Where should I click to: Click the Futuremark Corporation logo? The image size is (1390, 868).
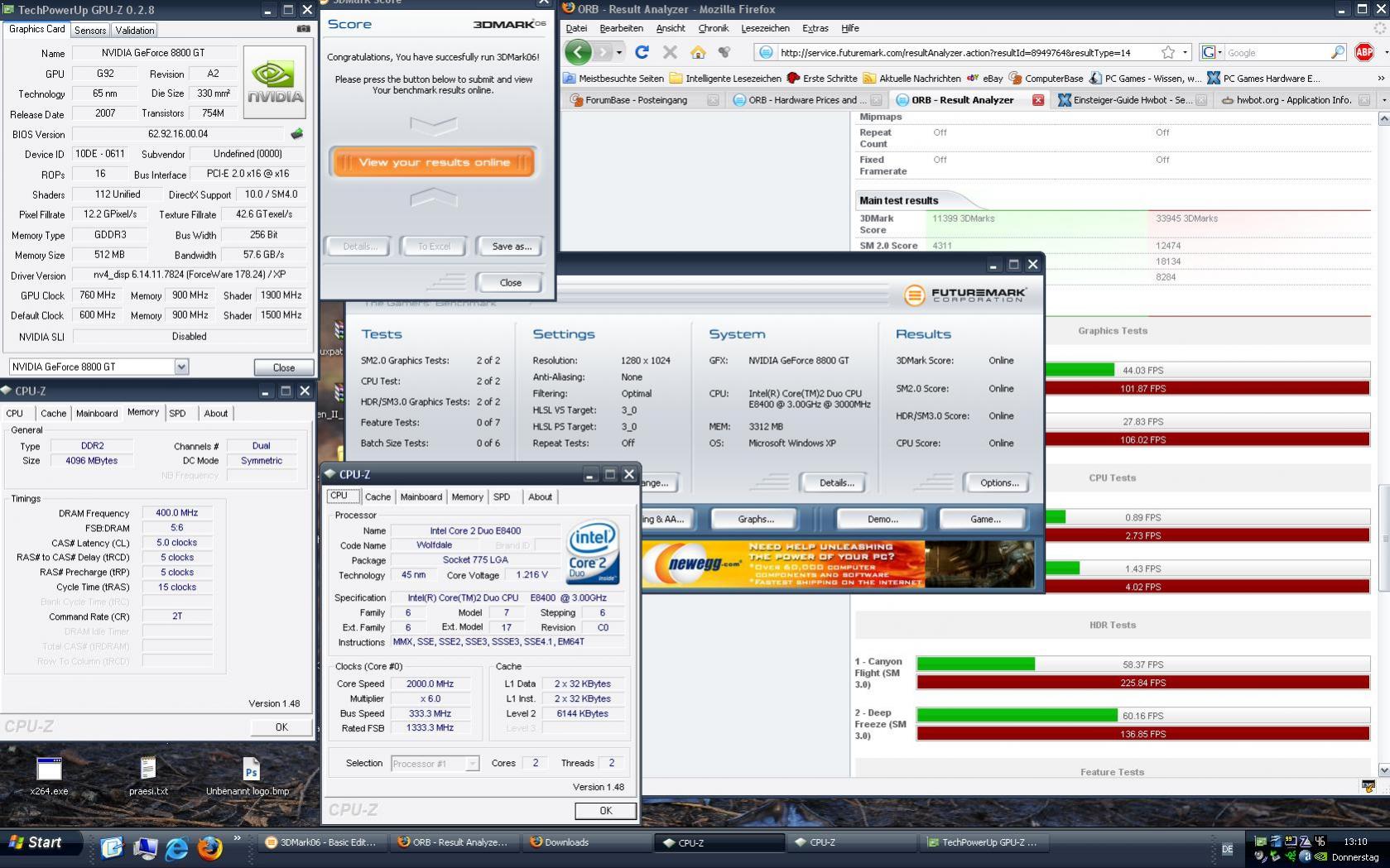click(x=965, y=295)
